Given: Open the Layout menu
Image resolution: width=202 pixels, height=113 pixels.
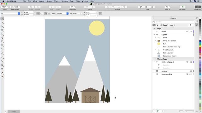Looking at the screenshot, I should coord(42,1).
